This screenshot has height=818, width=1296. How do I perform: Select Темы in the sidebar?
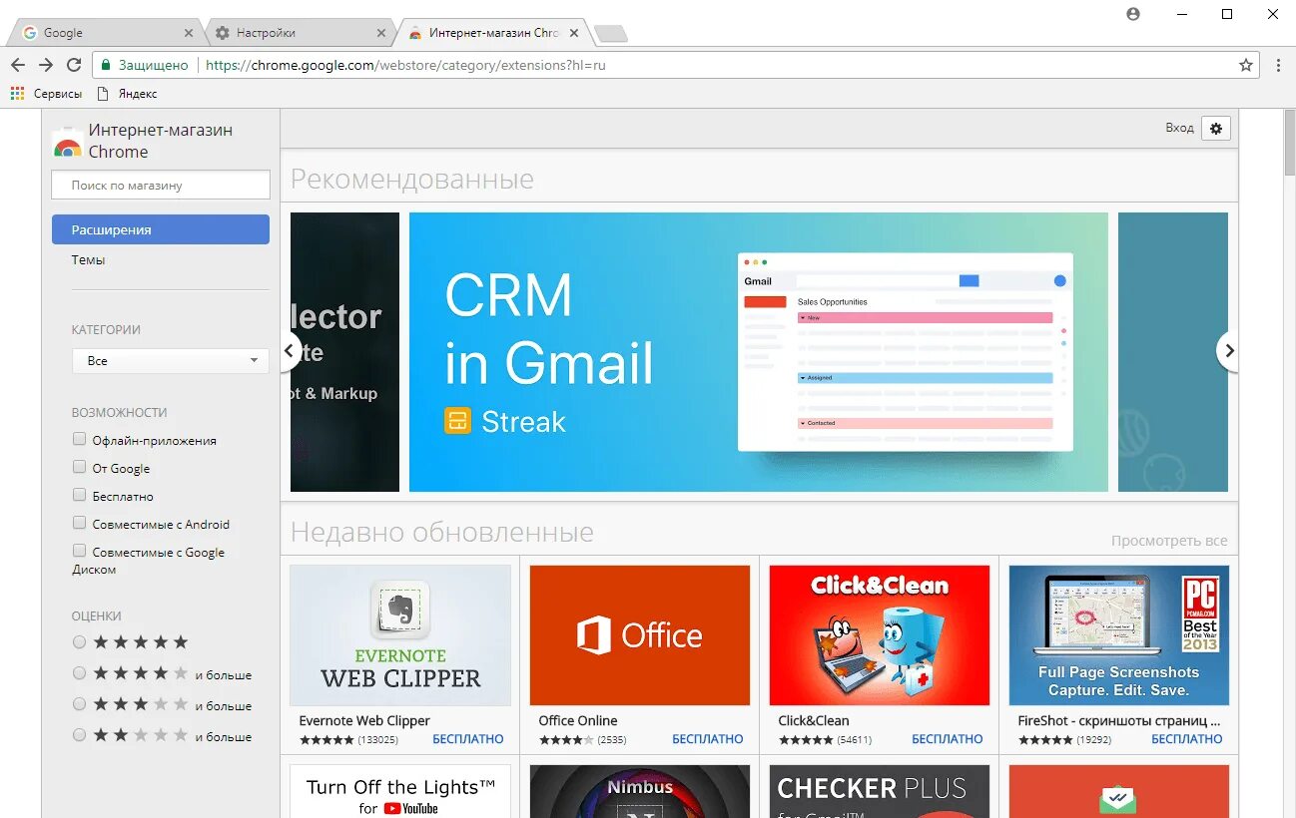point(88,259)
